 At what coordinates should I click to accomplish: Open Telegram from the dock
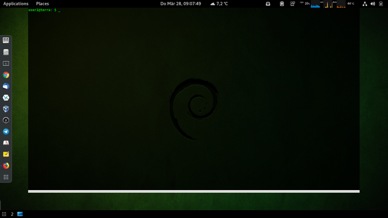click(x=6, y=131)
